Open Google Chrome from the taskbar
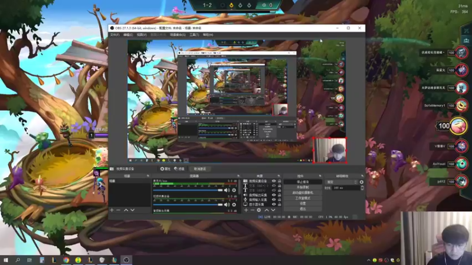 tap(66, 260)
